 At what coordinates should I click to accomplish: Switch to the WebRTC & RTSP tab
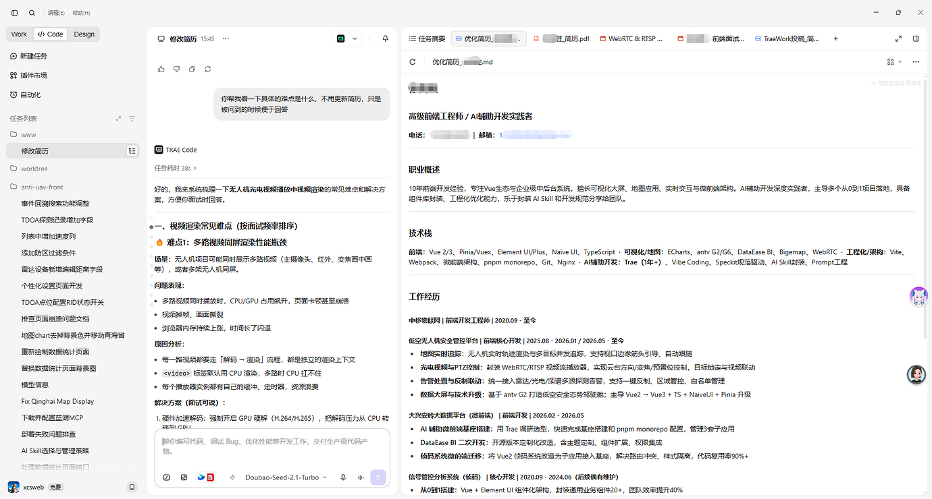[x=632, y=39]
